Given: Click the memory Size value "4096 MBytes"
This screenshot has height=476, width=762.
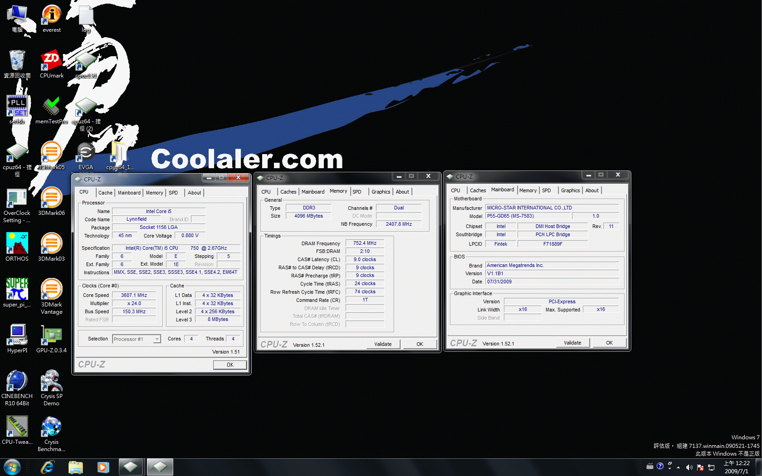Looking at the screenshot, I should pyautogui.click(x=309, y=216).
